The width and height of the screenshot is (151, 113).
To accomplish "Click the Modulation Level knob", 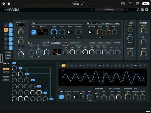I will tap(128, 97).
